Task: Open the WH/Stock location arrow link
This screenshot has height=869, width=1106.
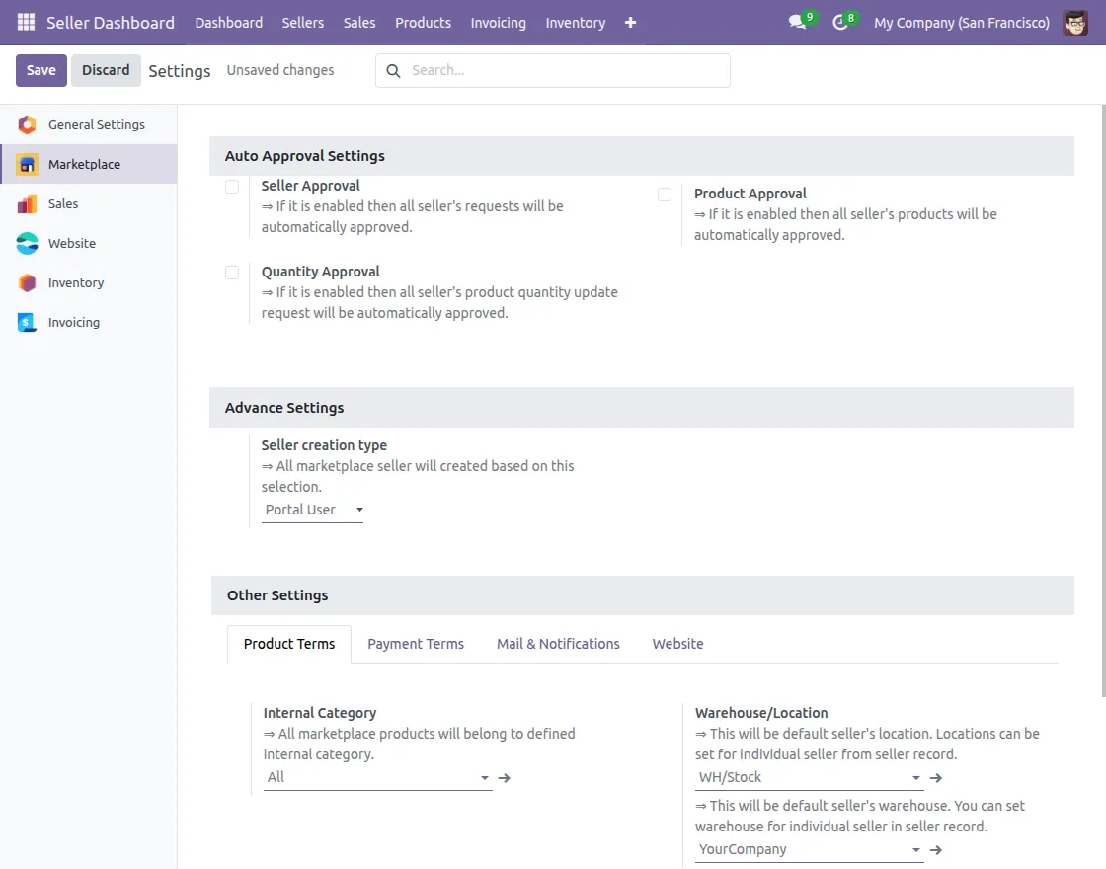Action: (936, 778)
